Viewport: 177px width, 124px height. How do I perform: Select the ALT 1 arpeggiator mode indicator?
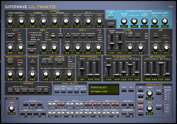click(163, 92)
